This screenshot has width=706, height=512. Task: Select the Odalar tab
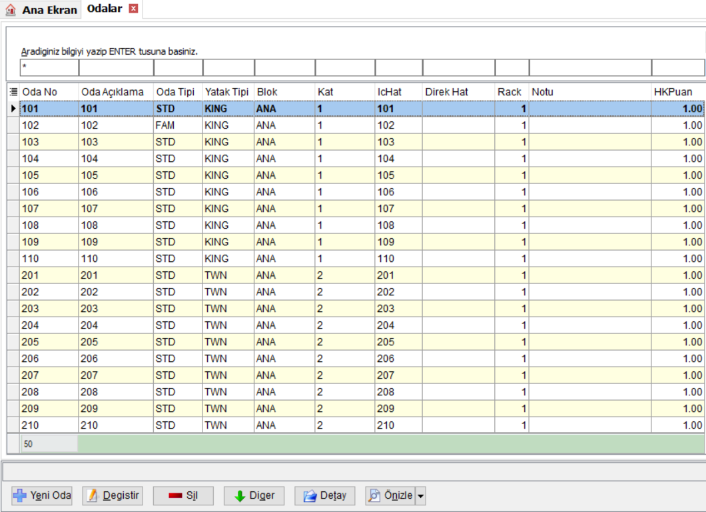coord(105,9)
